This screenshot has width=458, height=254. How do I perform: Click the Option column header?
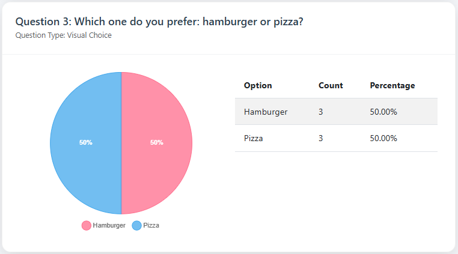[x=258, y=85]
